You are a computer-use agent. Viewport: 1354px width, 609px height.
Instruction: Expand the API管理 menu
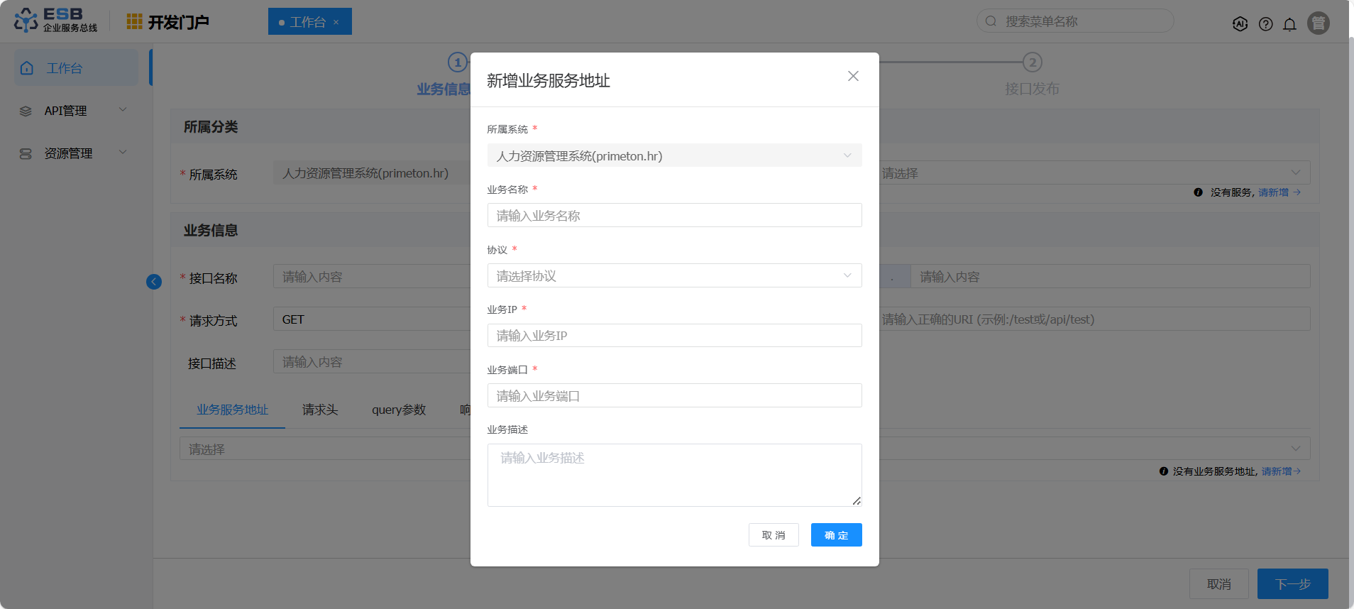pyautogui.click(x=75, y=111)
